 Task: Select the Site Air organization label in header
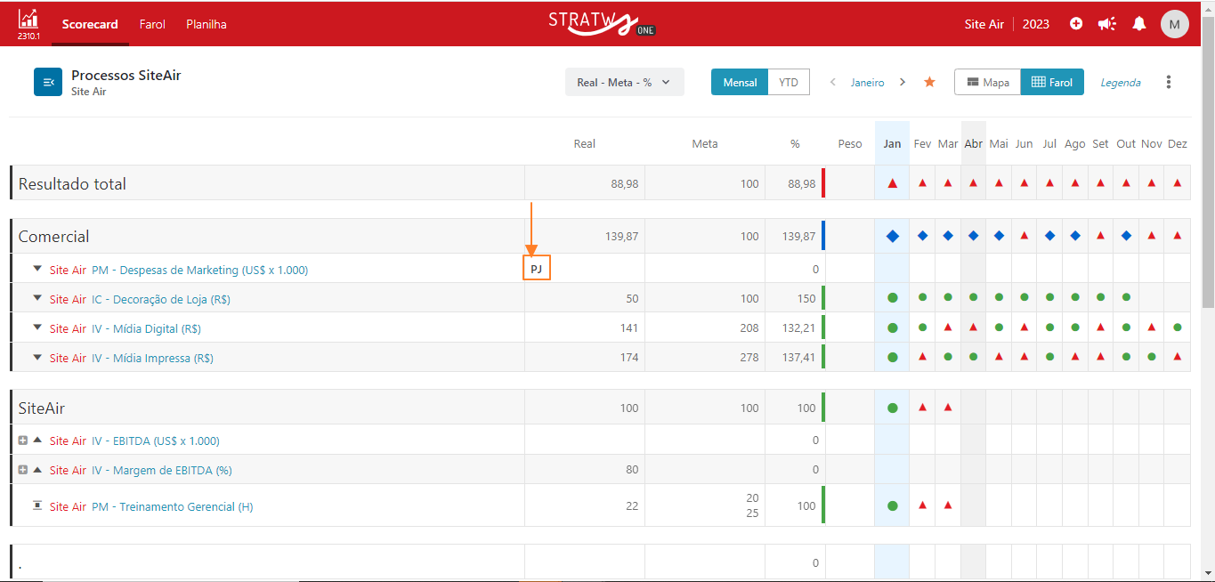984,24
